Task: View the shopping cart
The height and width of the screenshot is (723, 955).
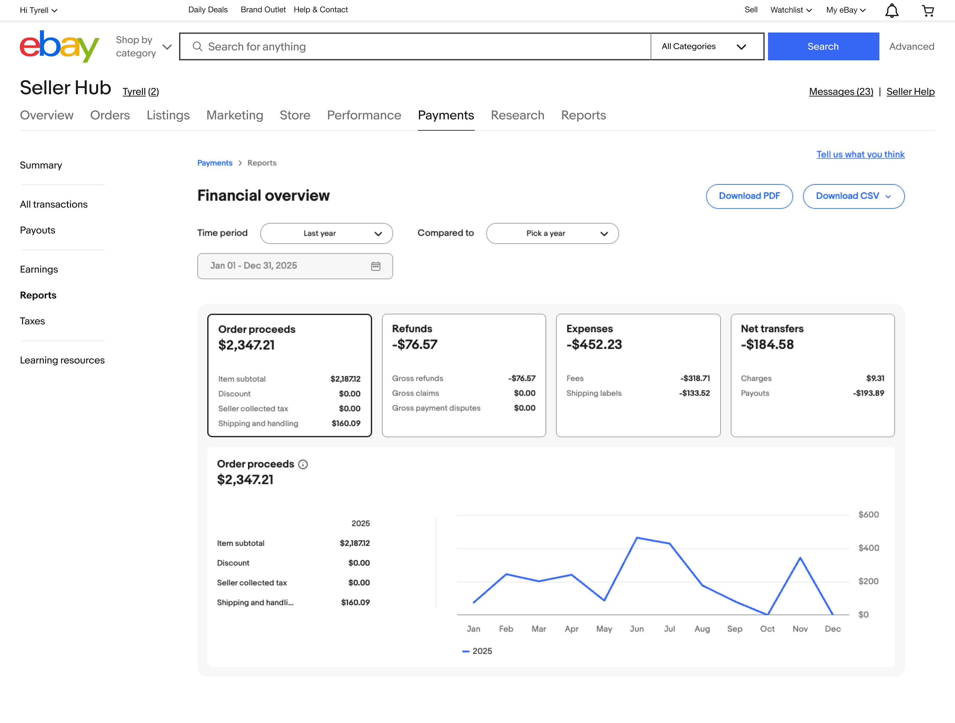Action: click(928, 10)
